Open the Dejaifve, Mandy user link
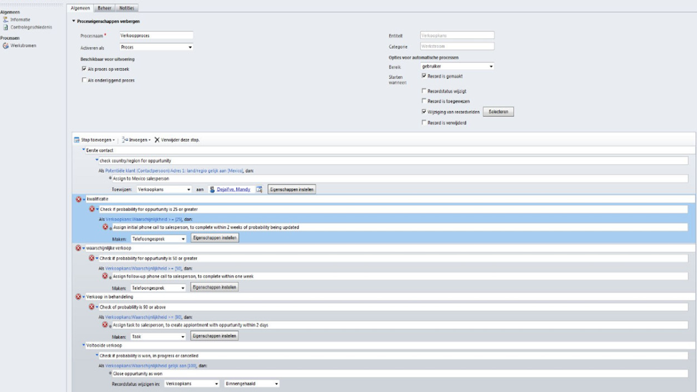The width and height of the screenshot is (697, 392). [233, 189]
